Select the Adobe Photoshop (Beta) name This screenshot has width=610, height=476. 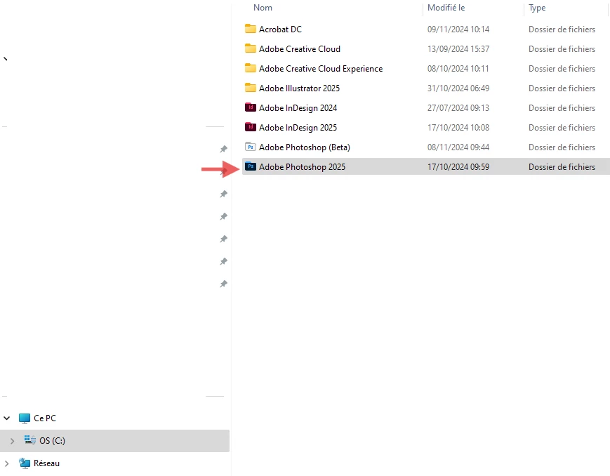tap(304, 147)
